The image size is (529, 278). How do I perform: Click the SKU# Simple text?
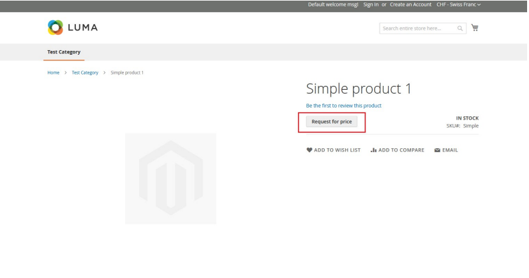[463, 126]
